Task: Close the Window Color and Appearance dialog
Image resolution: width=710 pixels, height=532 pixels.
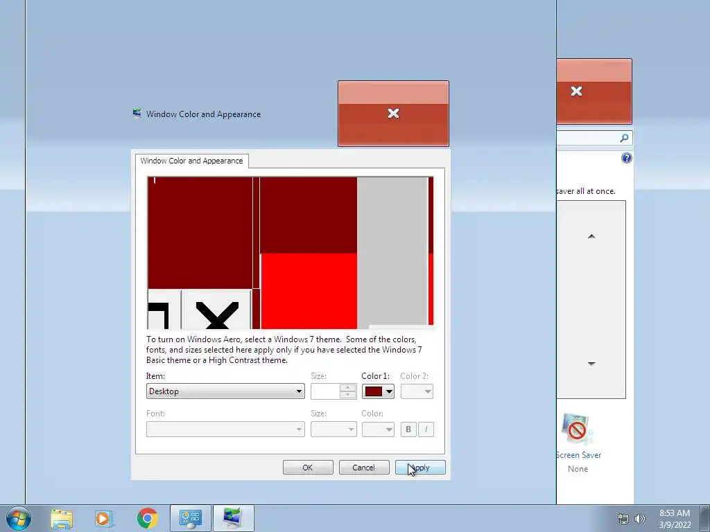Action: 394,114
